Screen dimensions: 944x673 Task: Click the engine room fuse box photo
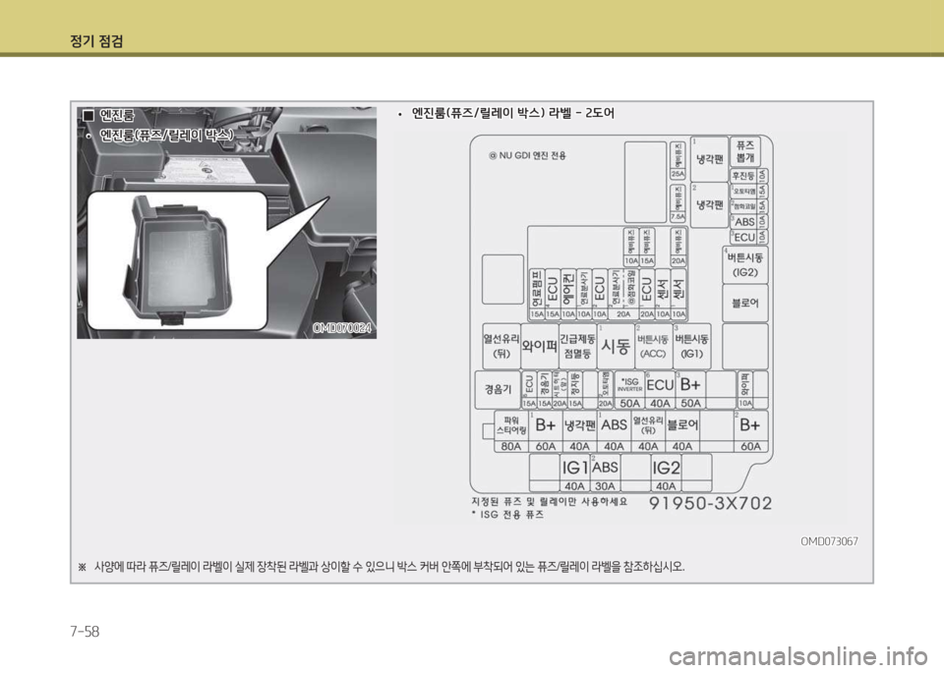[x=226, y=222]
